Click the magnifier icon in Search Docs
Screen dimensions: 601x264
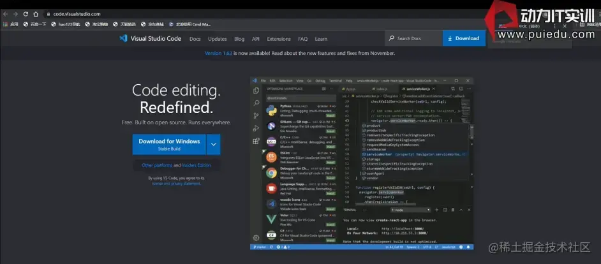(391, 38)
